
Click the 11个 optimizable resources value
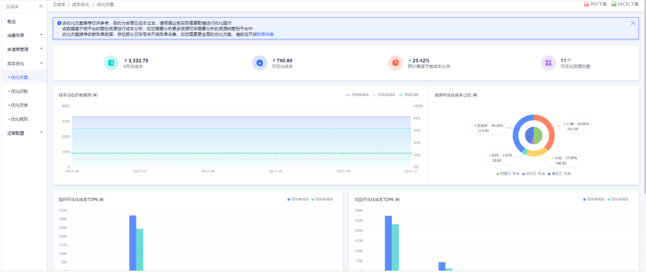pyautogui.click(x=566, y=60)
